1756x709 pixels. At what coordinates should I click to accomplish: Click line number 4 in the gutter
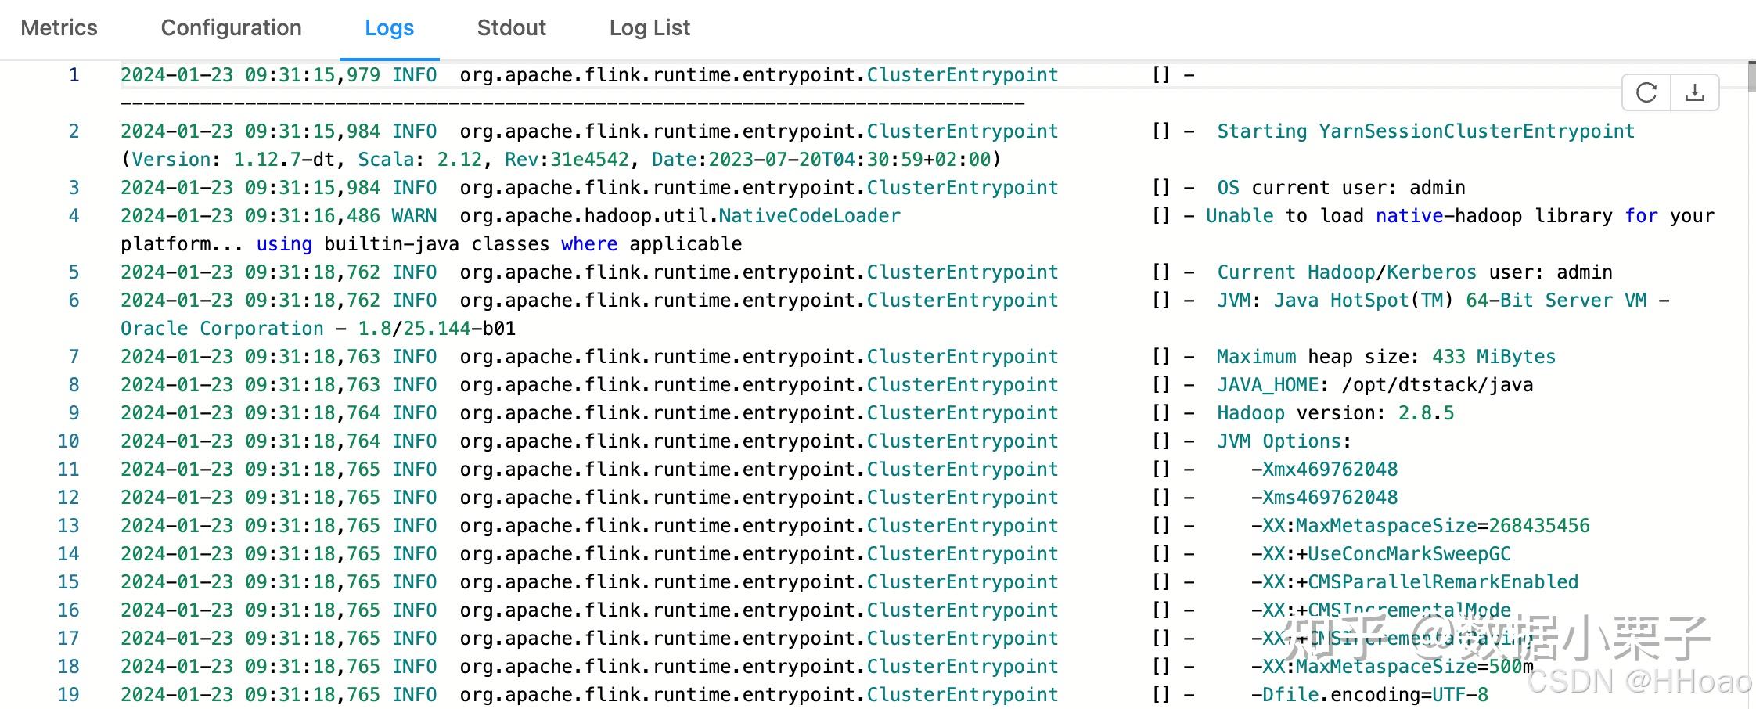click(74, 216)
